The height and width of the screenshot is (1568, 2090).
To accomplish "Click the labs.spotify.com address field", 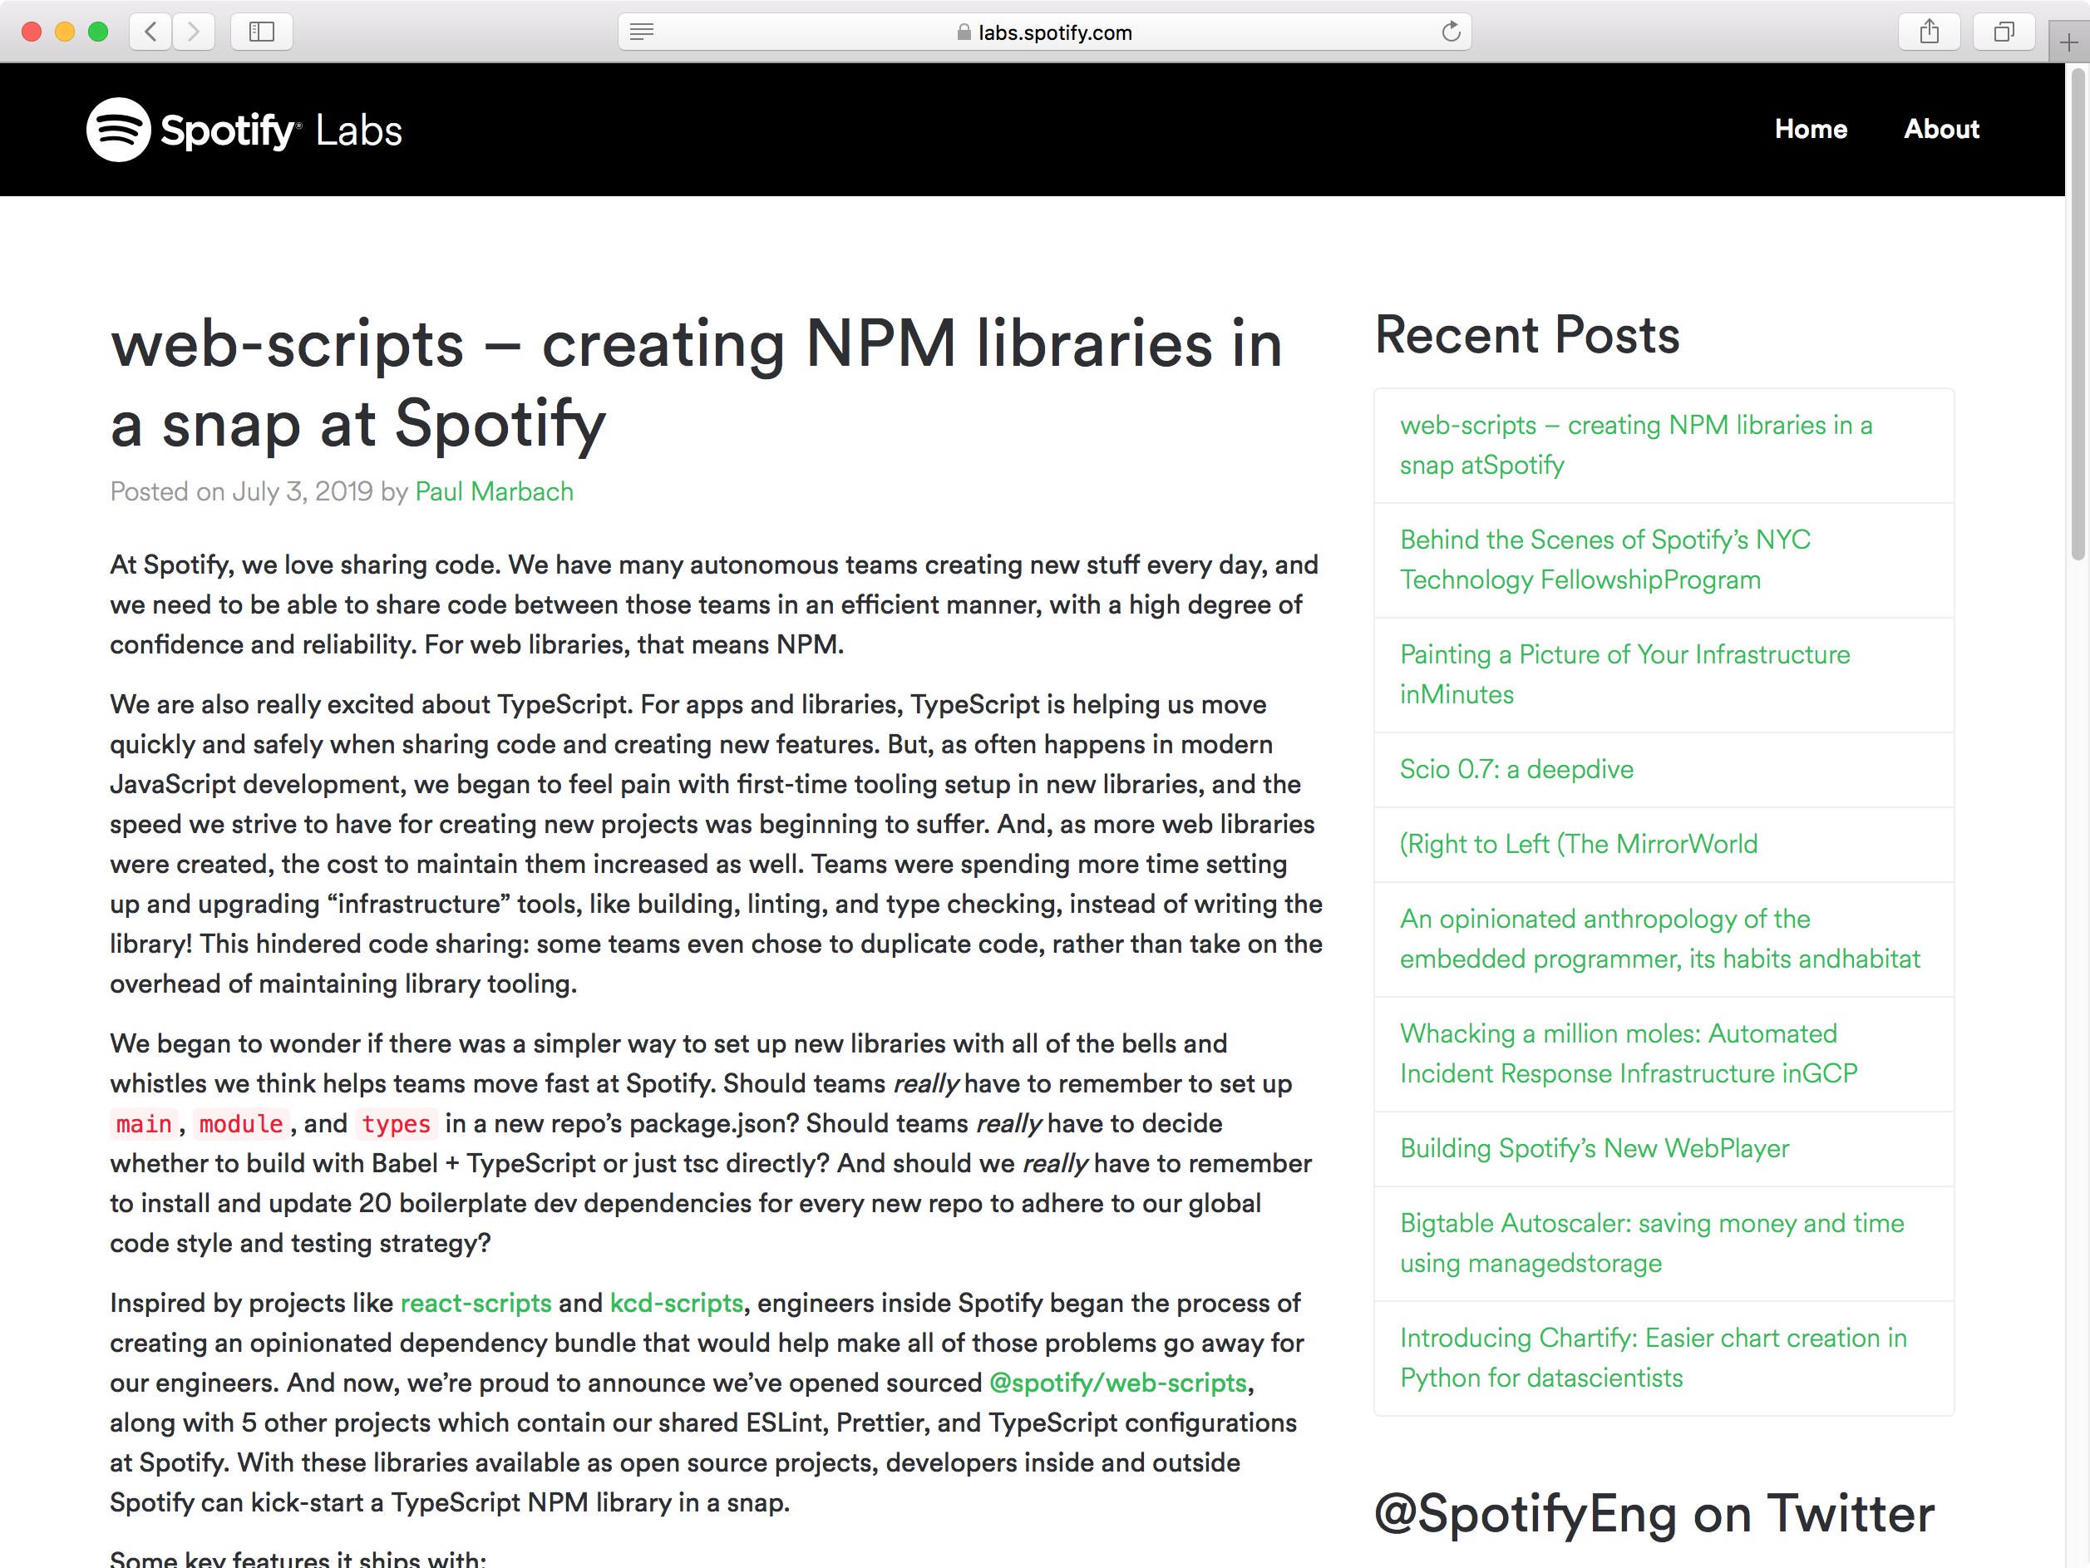I will (x=1044, y=32).
